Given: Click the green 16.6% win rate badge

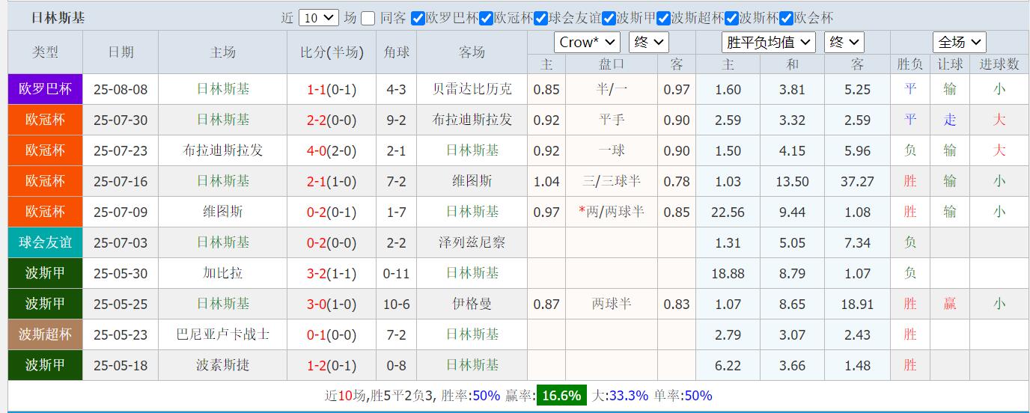Looking at the screenshot, I should (561, 396).
